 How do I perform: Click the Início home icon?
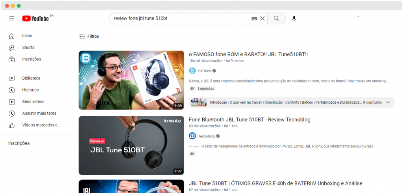(x=11, y=36)
